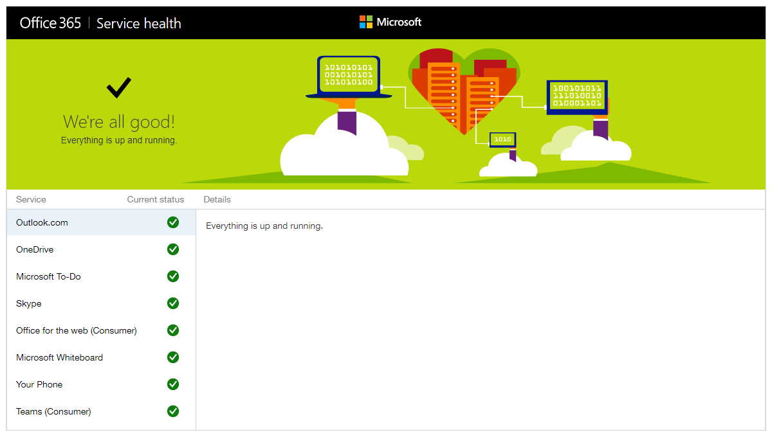772x437 pixels.
Task: Click the Microsoft logo in header
Action: click(391, 22)
